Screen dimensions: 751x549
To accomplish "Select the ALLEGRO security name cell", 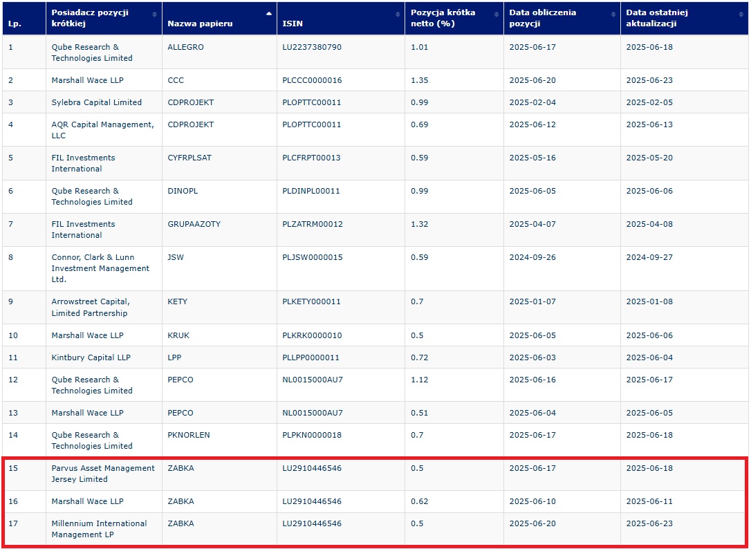I will pos(185,47).
